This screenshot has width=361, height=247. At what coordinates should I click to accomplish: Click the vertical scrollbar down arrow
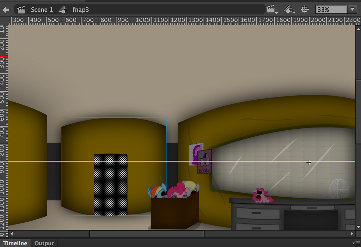coord(358,227)
